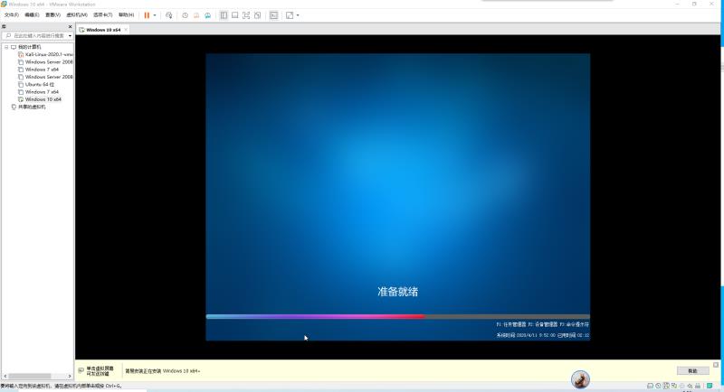Open the 选项卡(T) menu

coord(102,15)
